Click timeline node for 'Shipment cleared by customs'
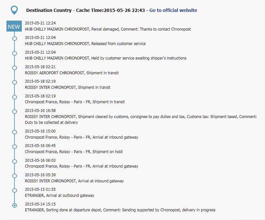This screenshot has width=265, height=220. [x=14, y=111]
